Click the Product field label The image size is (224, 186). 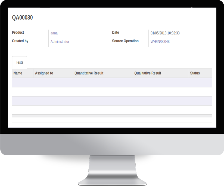[18, 33]
